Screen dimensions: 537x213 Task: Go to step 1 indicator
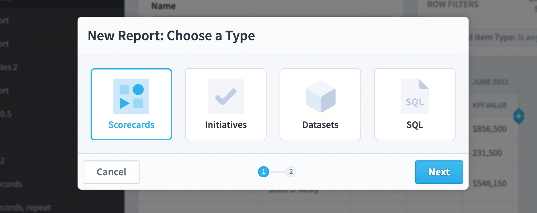(264, 172)
